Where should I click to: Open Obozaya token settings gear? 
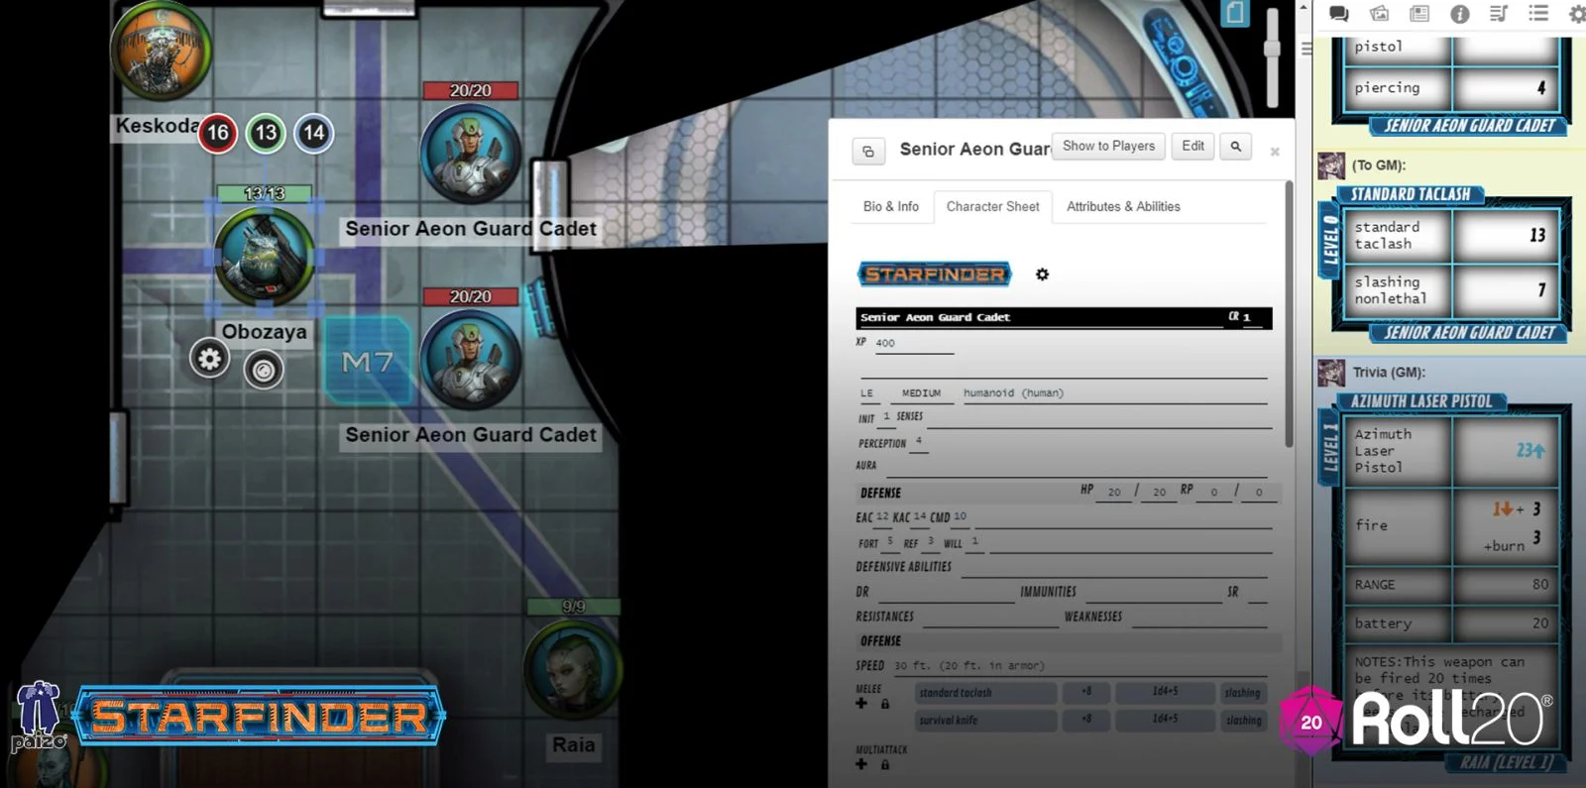tap(209, 359)
